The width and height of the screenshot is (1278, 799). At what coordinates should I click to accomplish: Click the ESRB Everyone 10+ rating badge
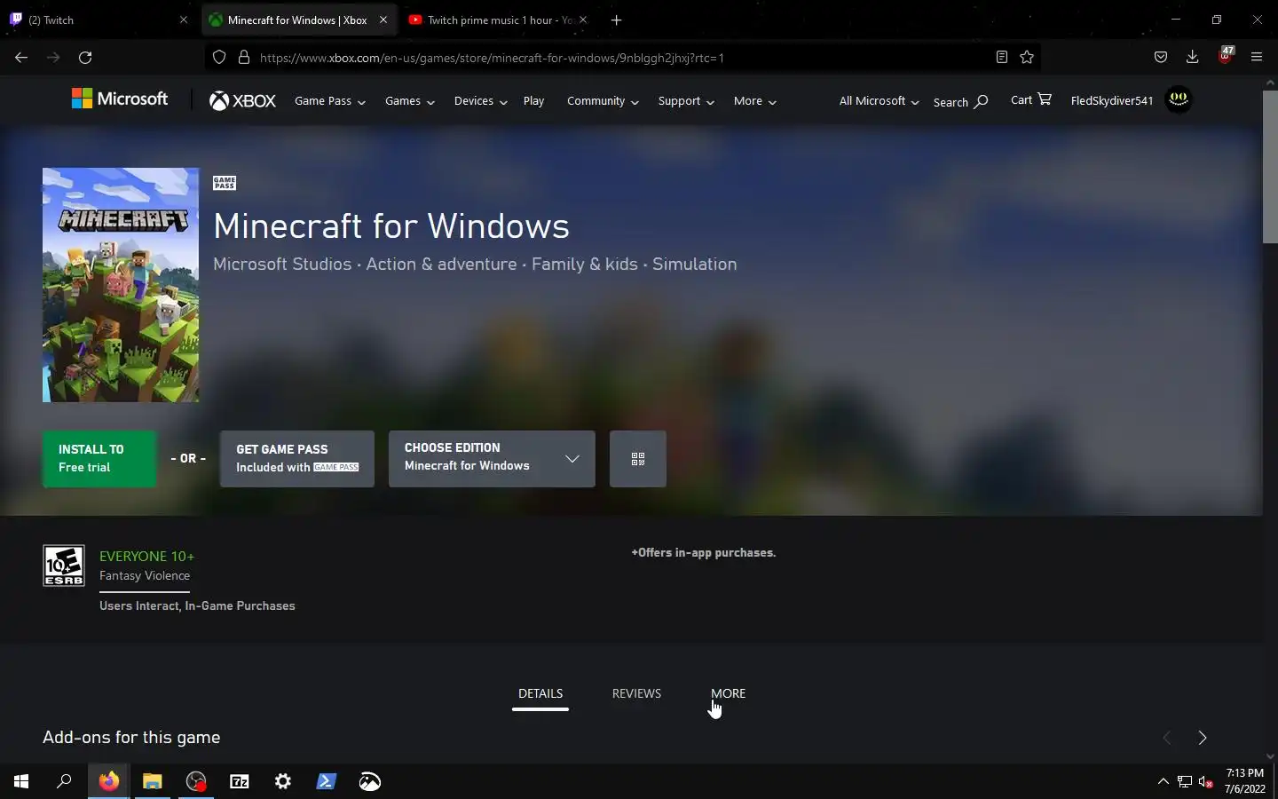[64, 566]
